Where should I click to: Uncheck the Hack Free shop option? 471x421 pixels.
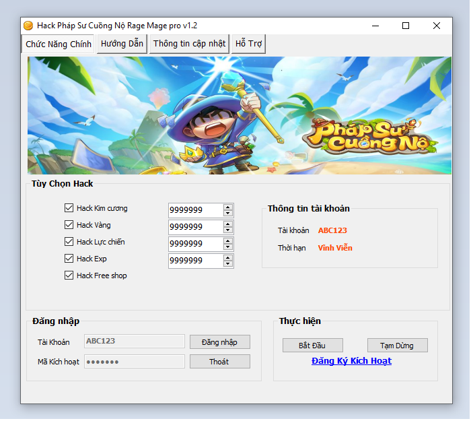point(69,276)
